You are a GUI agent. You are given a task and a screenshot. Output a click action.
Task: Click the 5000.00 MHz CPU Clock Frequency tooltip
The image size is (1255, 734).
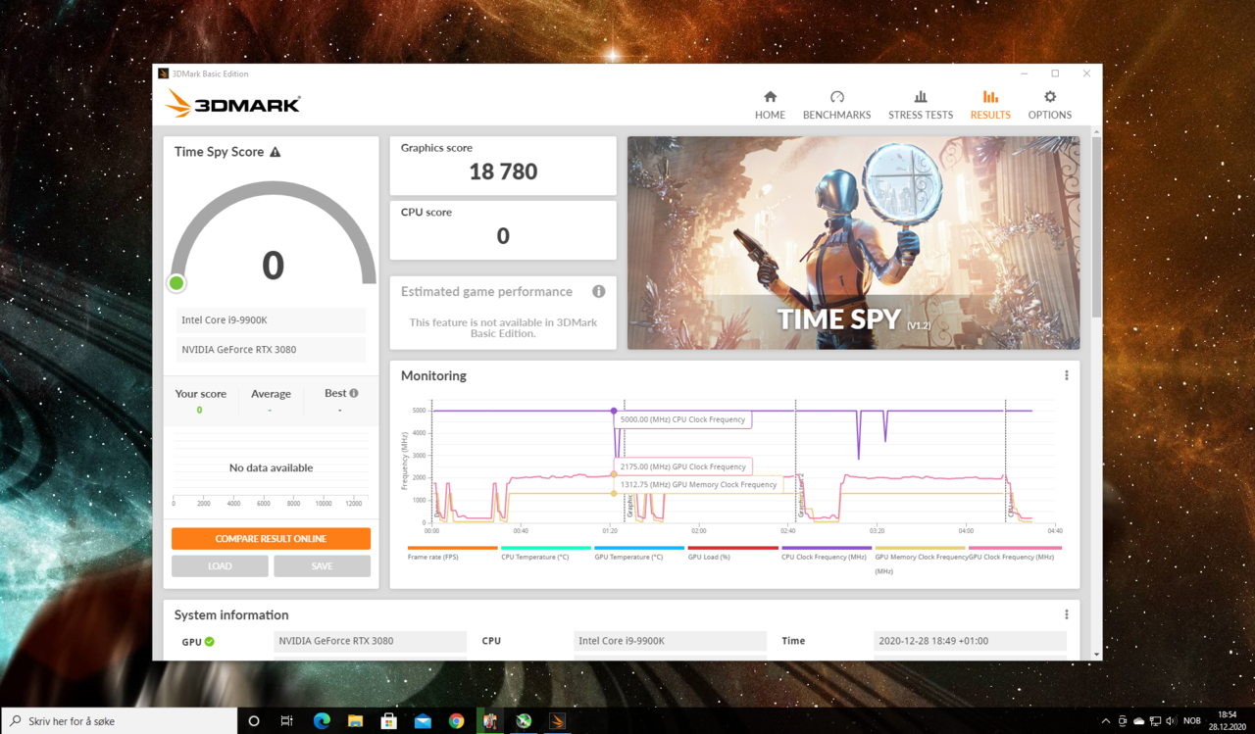(683, 419)
